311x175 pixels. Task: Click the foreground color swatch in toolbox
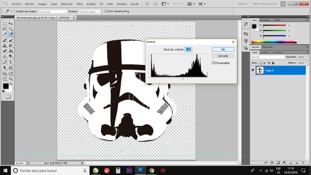pyautogui.click(x=6, y=86)
